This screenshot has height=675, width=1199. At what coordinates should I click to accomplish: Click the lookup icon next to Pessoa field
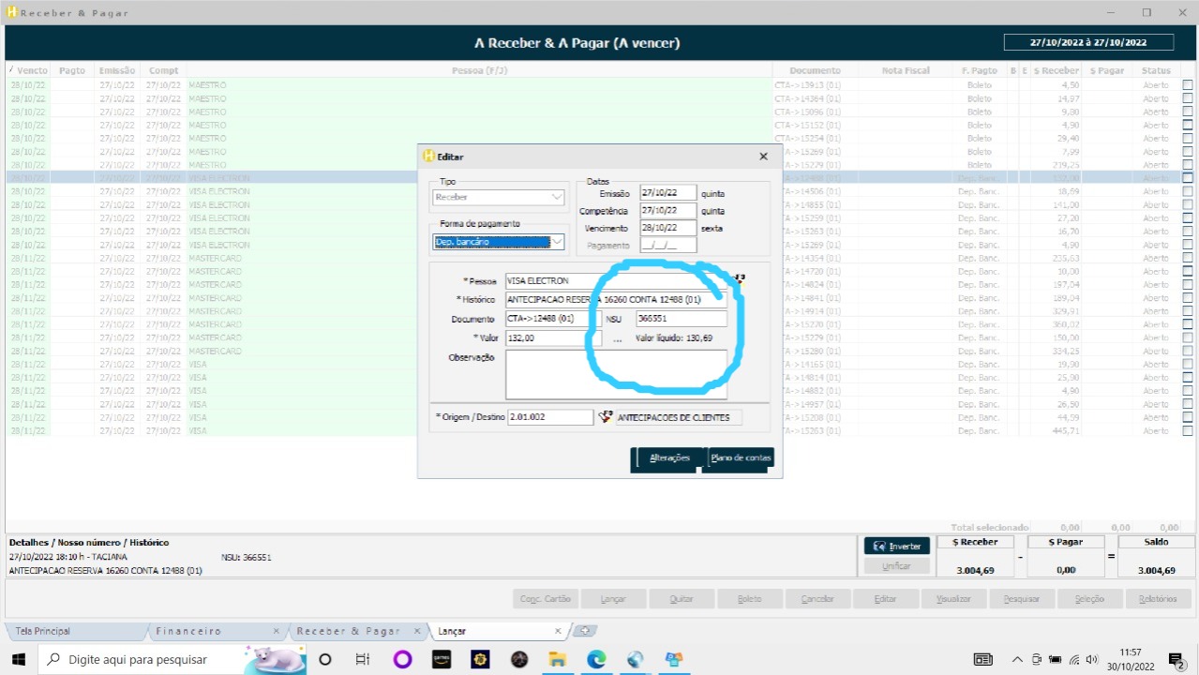point(739,278)
